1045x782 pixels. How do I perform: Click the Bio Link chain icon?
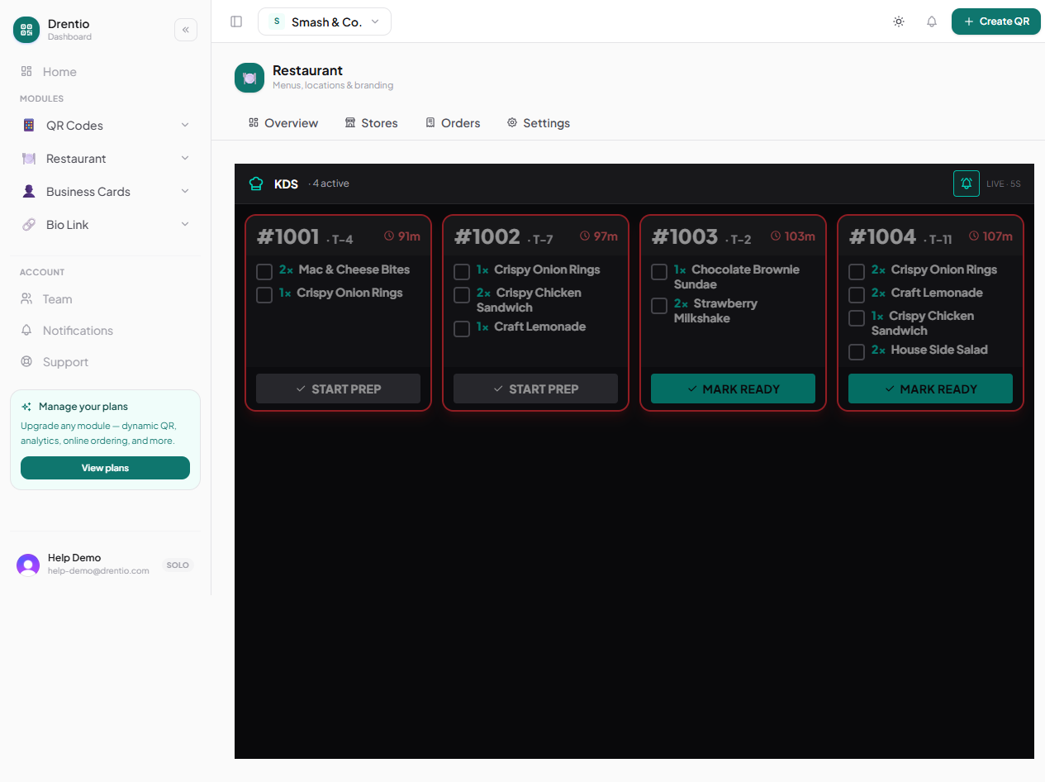(29, 225)
